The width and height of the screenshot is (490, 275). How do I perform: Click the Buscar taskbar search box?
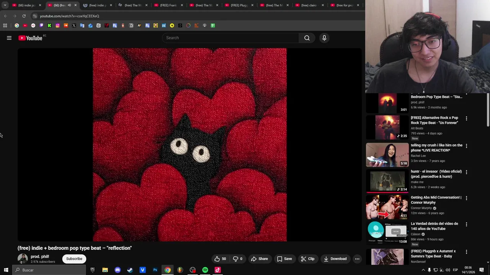pos(49,270)
